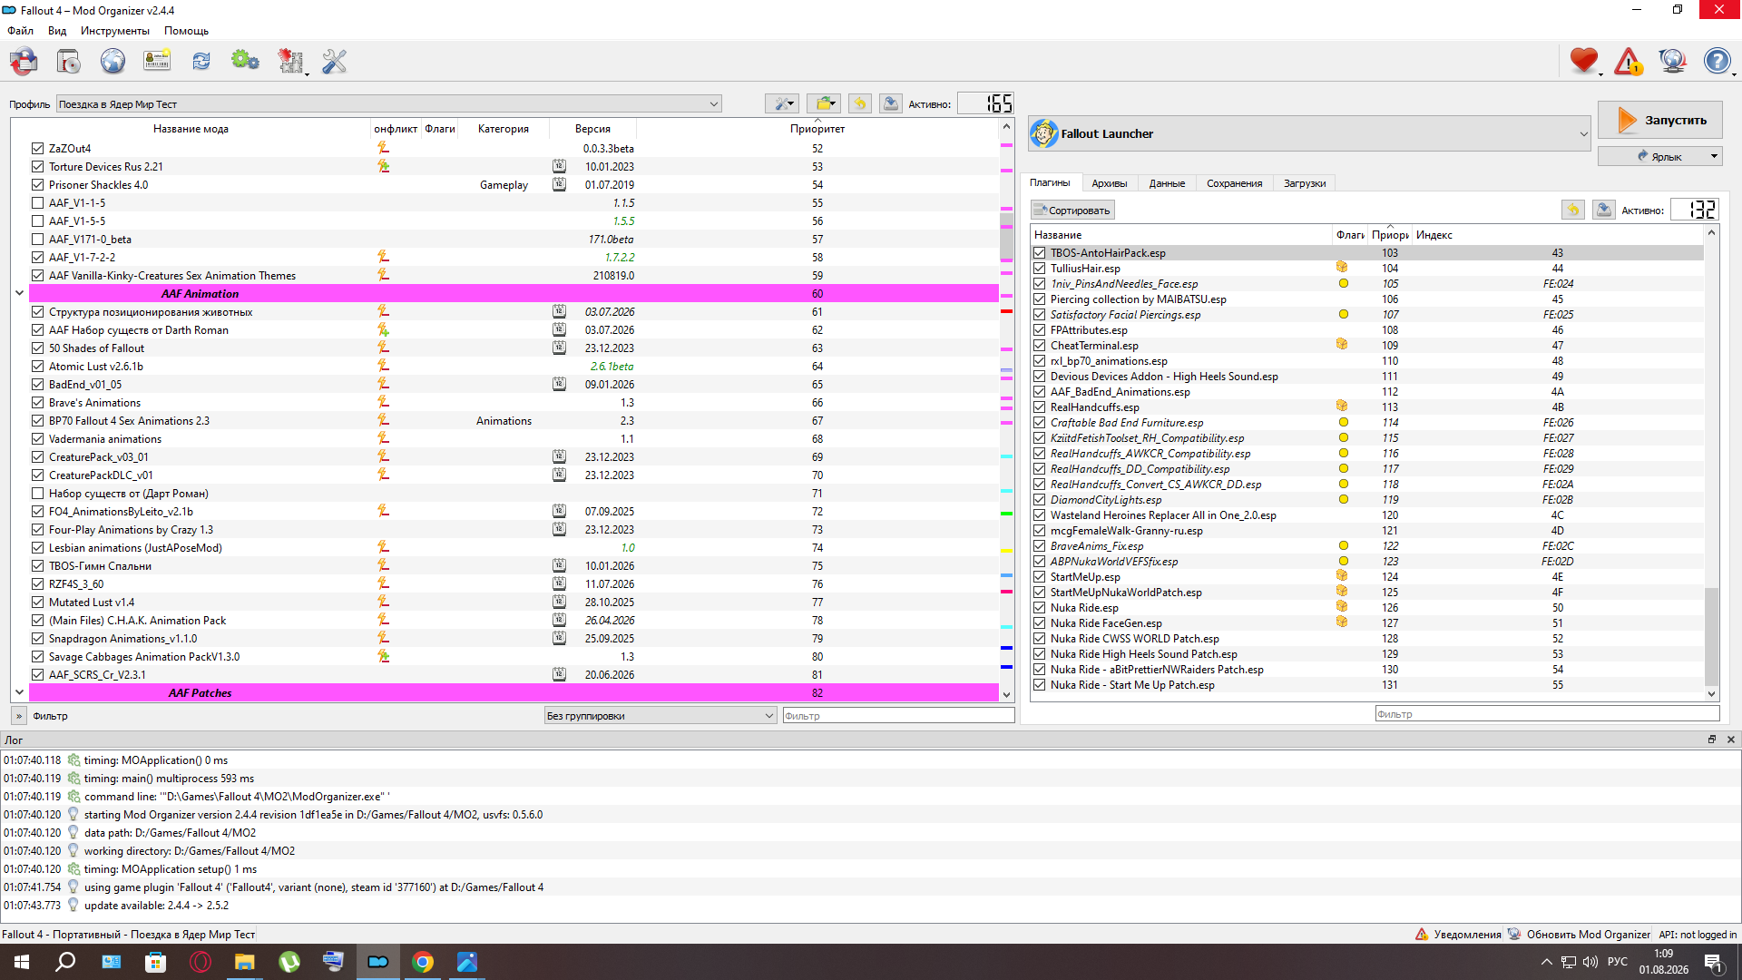Collapse the AAF Patches separator
This screenshot has height=980, width=1742.
point(19,692)
